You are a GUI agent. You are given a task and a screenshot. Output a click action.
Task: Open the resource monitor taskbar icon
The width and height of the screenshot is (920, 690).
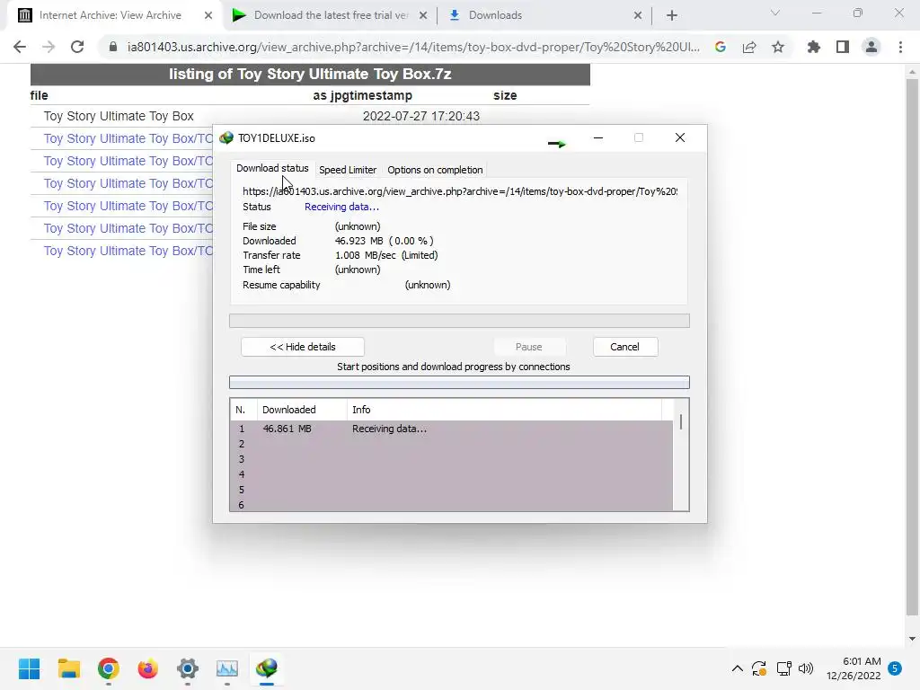tap(227, 668)
